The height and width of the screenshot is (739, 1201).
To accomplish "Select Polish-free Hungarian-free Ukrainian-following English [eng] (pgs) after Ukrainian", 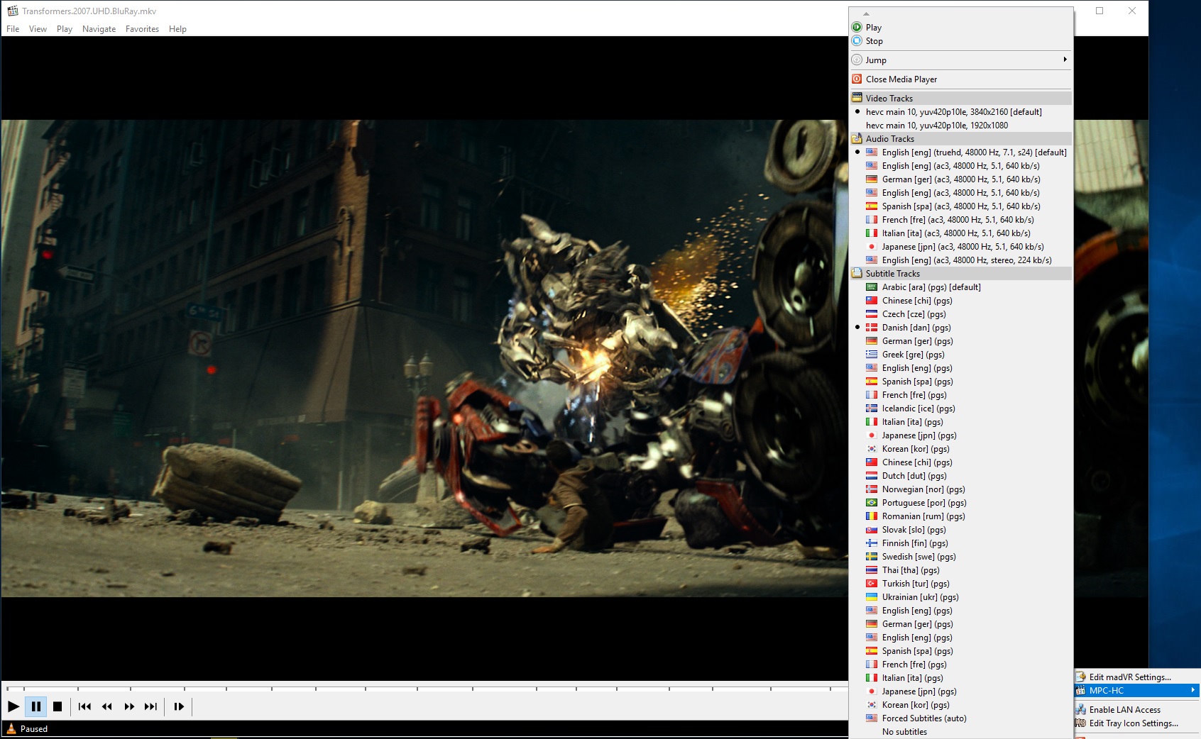I will point(961,611).
